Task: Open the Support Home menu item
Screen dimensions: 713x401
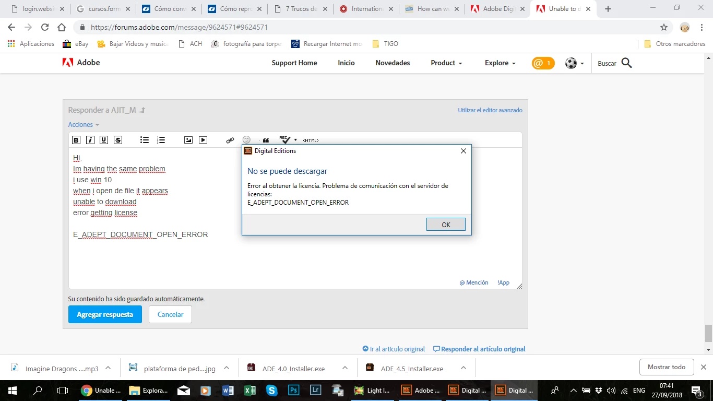Action: point(294,63)
